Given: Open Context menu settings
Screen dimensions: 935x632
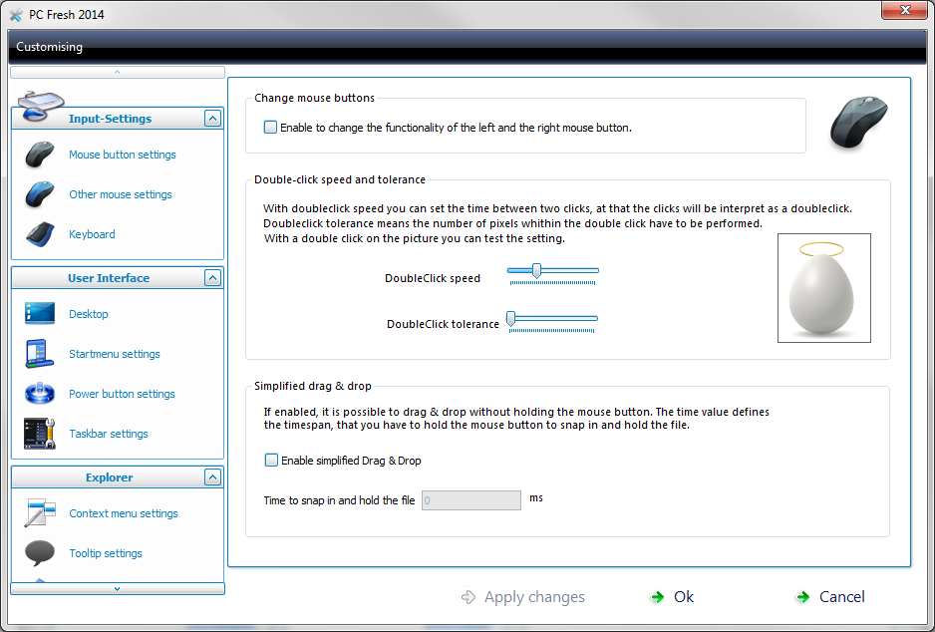Looking at the screenshot, I should (124, 513).
